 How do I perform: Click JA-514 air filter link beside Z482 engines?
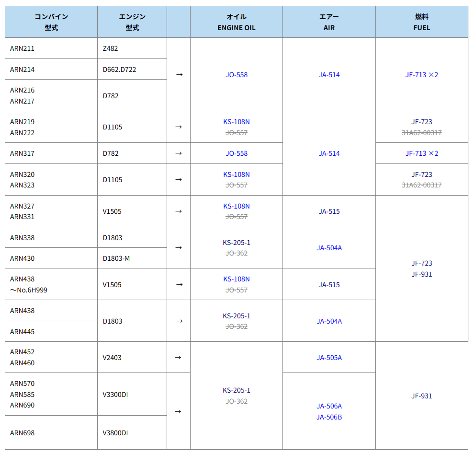(x=329, y=75)
